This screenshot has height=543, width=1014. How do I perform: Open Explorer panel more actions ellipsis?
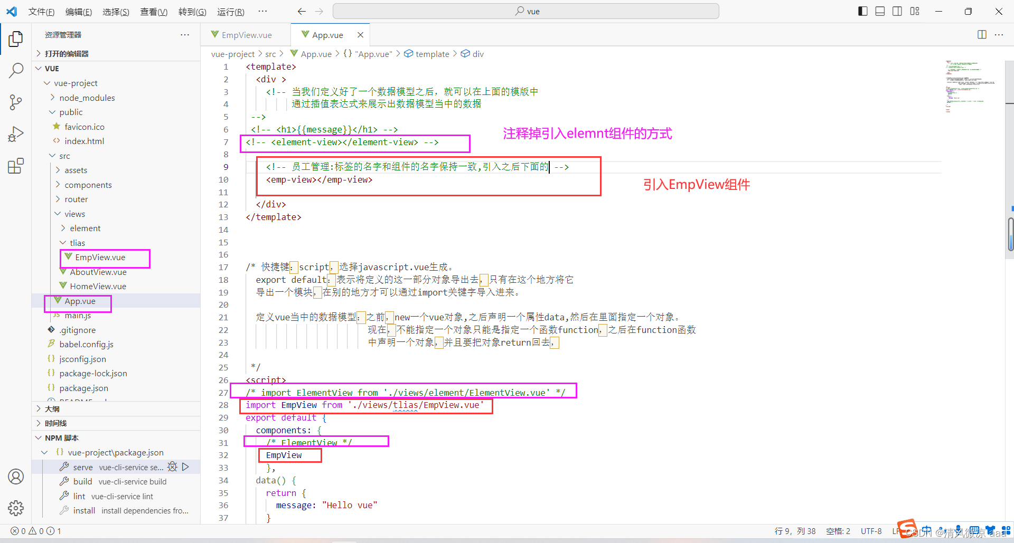tap(185, 34)
